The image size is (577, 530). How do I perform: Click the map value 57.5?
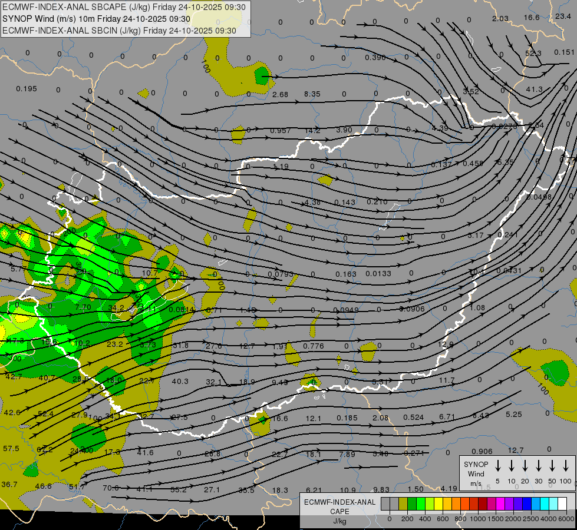pos(11,448)
